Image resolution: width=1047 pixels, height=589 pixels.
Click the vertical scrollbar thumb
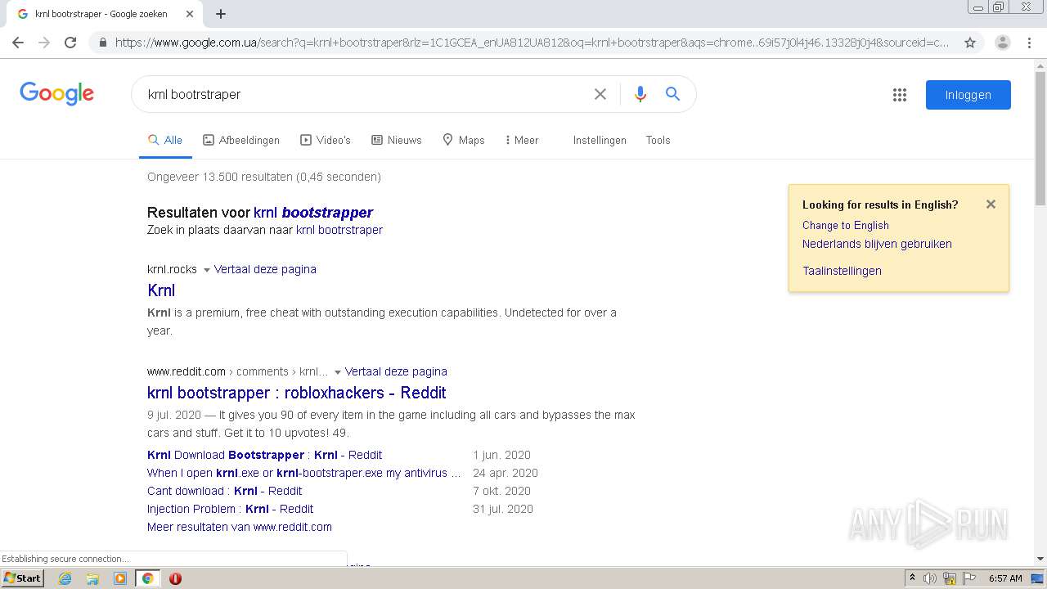click(1040, 137)
